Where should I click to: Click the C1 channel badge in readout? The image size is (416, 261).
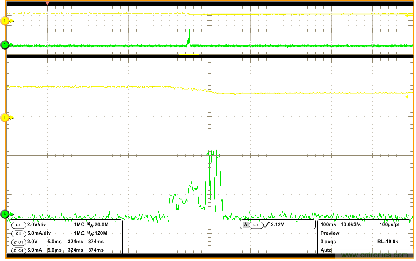pyautogui.click(x=18, y=225)
